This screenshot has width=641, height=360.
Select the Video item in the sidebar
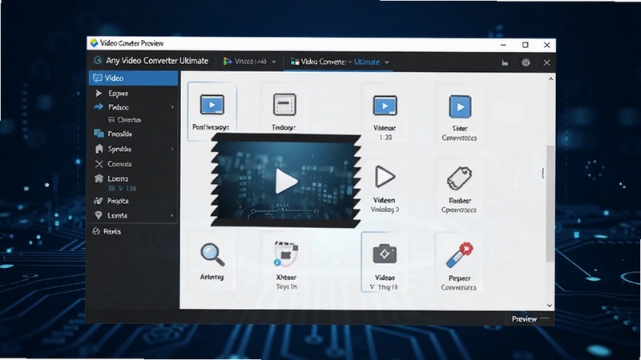pos(133,78)
